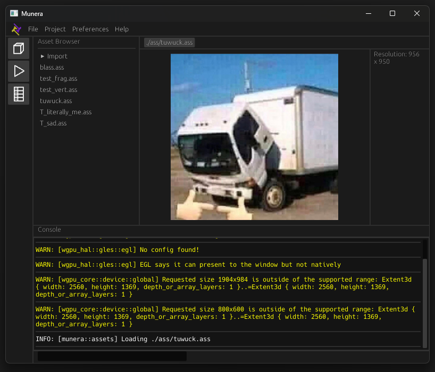Viewport: 435px width, 372px height.
Task: Switch to the ./ass/tuwuck.ass tab
Action: [x=169, y=42]
